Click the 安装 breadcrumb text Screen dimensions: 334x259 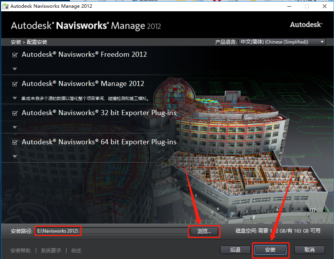16,42
